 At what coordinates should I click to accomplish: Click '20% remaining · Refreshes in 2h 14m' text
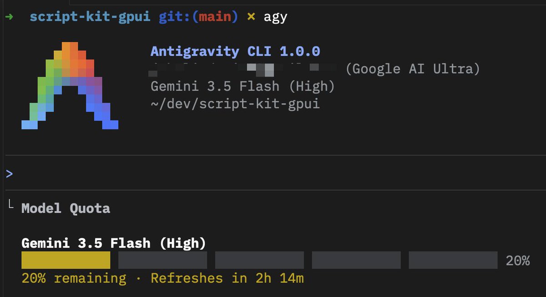(x=162, y=278)
